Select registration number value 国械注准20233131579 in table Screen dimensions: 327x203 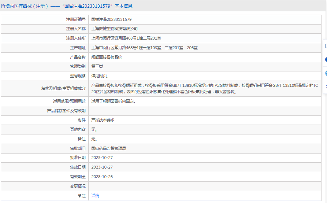[x=111, y=19]
